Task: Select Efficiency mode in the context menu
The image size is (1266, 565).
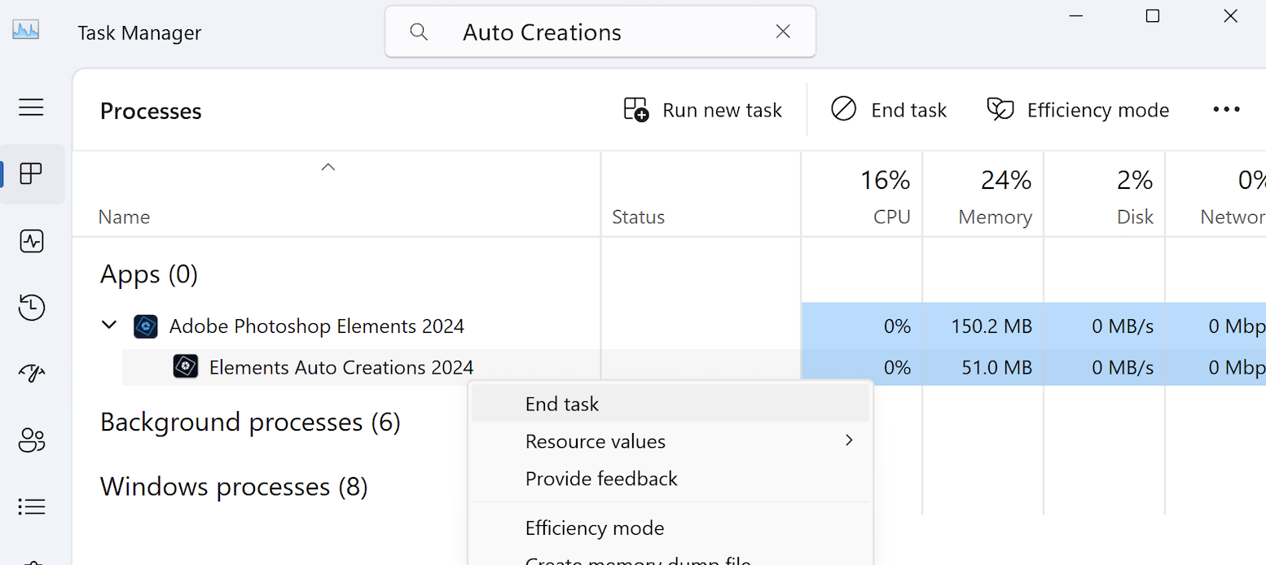Action: [595, 528]
